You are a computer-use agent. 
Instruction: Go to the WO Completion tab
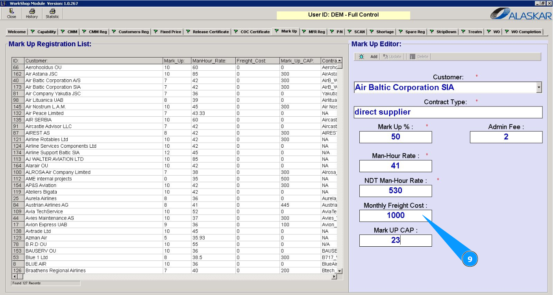pyautogui.click(x=523, y=32)
